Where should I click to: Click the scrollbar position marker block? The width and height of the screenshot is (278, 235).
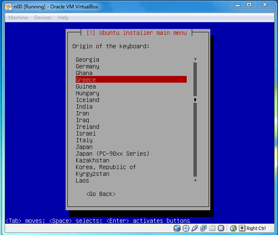(195, 99)
